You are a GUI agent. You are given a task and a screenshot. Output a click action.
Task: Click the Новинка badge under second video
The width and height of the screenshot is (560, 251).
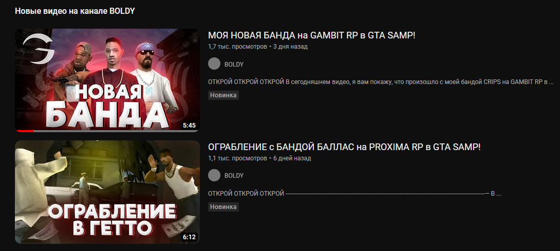click(x=223, y=207)
